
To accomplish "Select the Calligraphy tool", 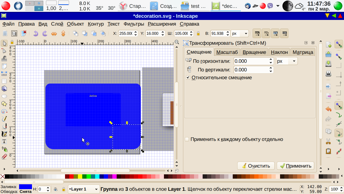I will 4,134.
